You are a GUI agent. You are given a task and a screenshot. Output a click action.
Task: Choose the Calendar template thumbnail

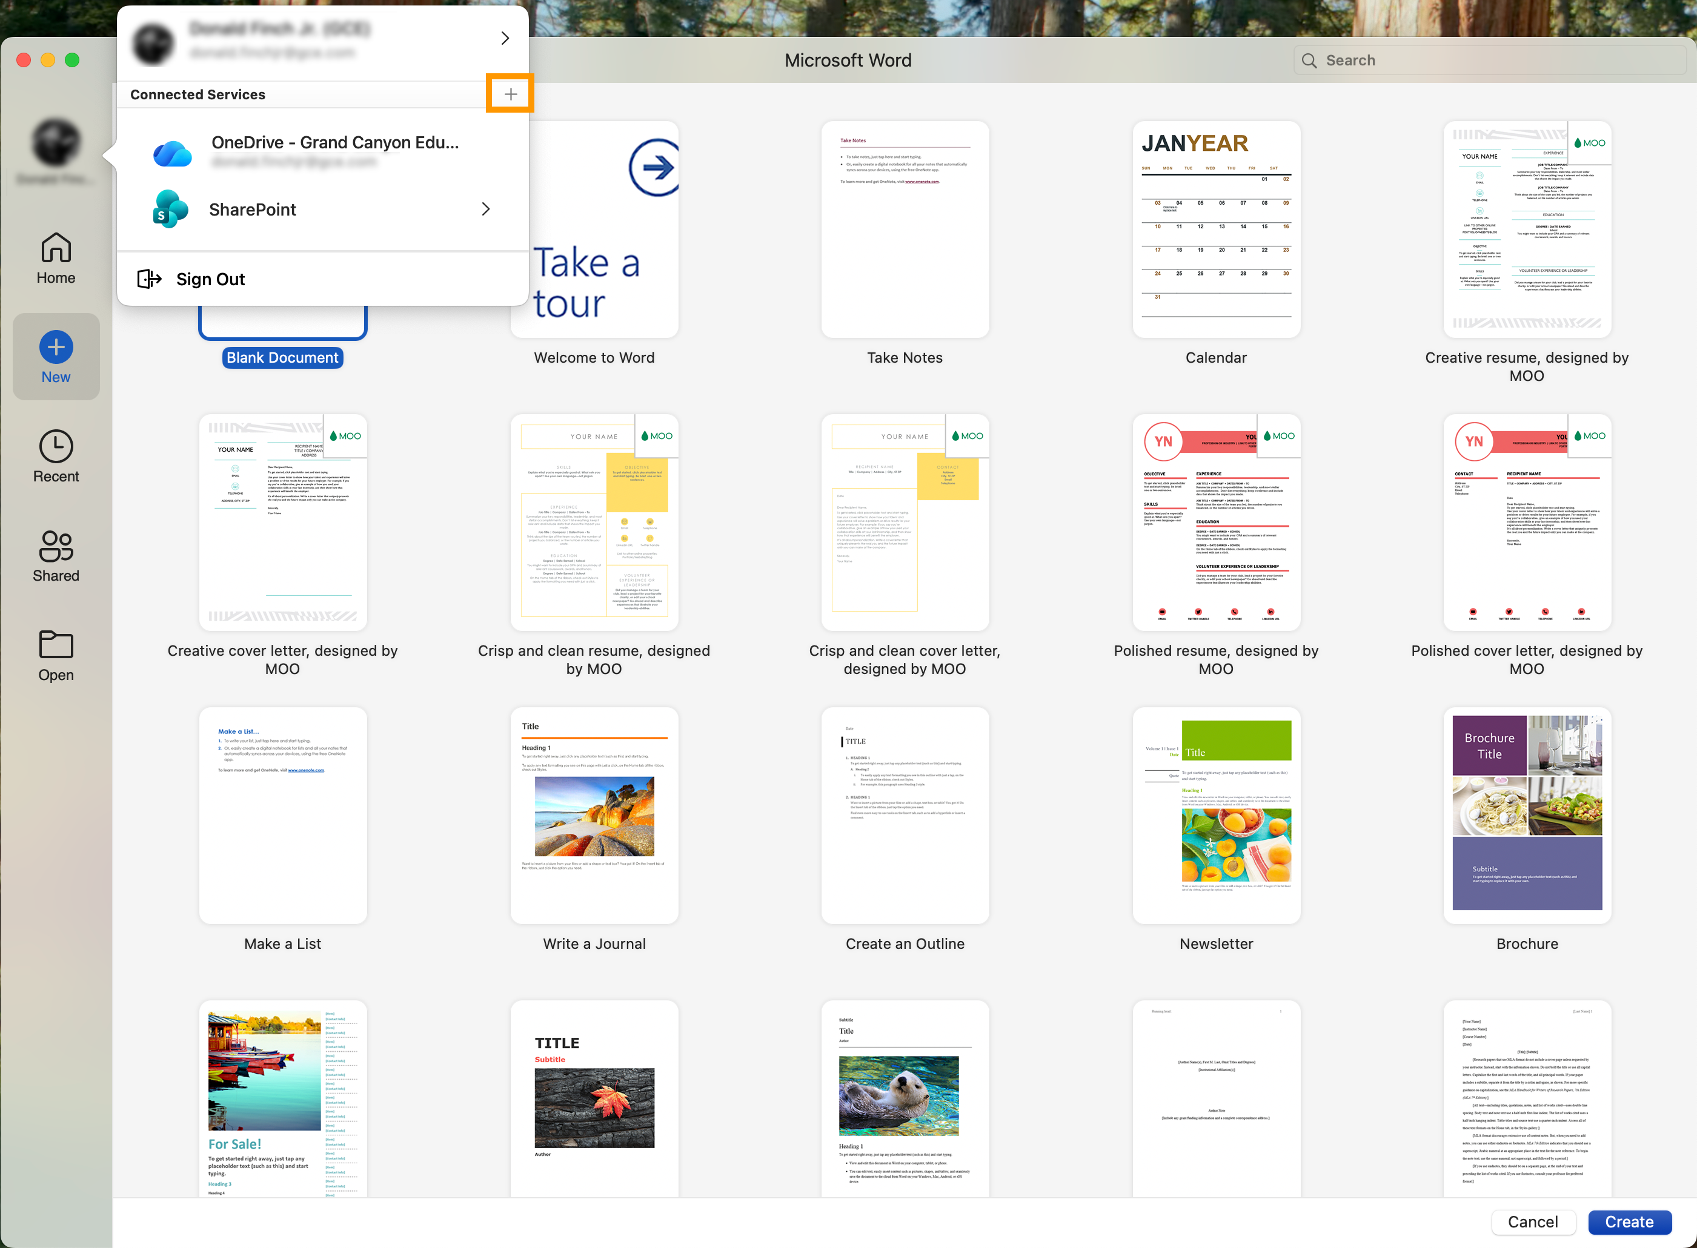point(1215,229)
